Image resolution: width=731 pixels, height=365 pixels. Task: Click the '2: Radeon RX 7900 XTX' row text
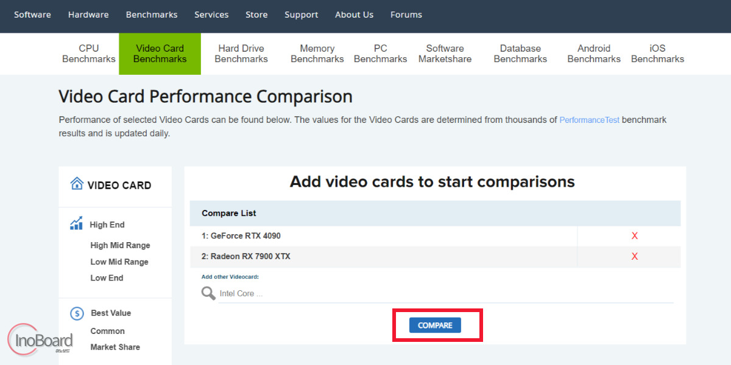tap(246, 257)
